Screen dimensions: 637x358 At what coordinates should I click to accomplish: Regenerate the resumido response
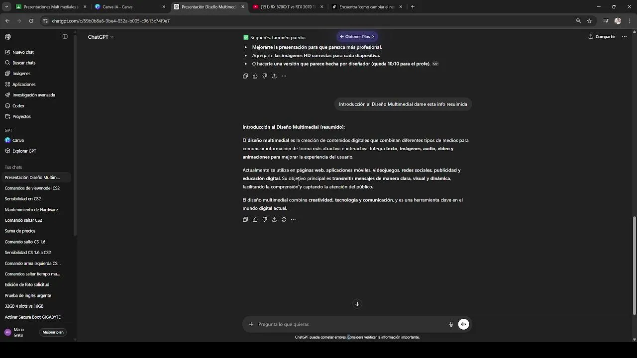coord(284,219)
